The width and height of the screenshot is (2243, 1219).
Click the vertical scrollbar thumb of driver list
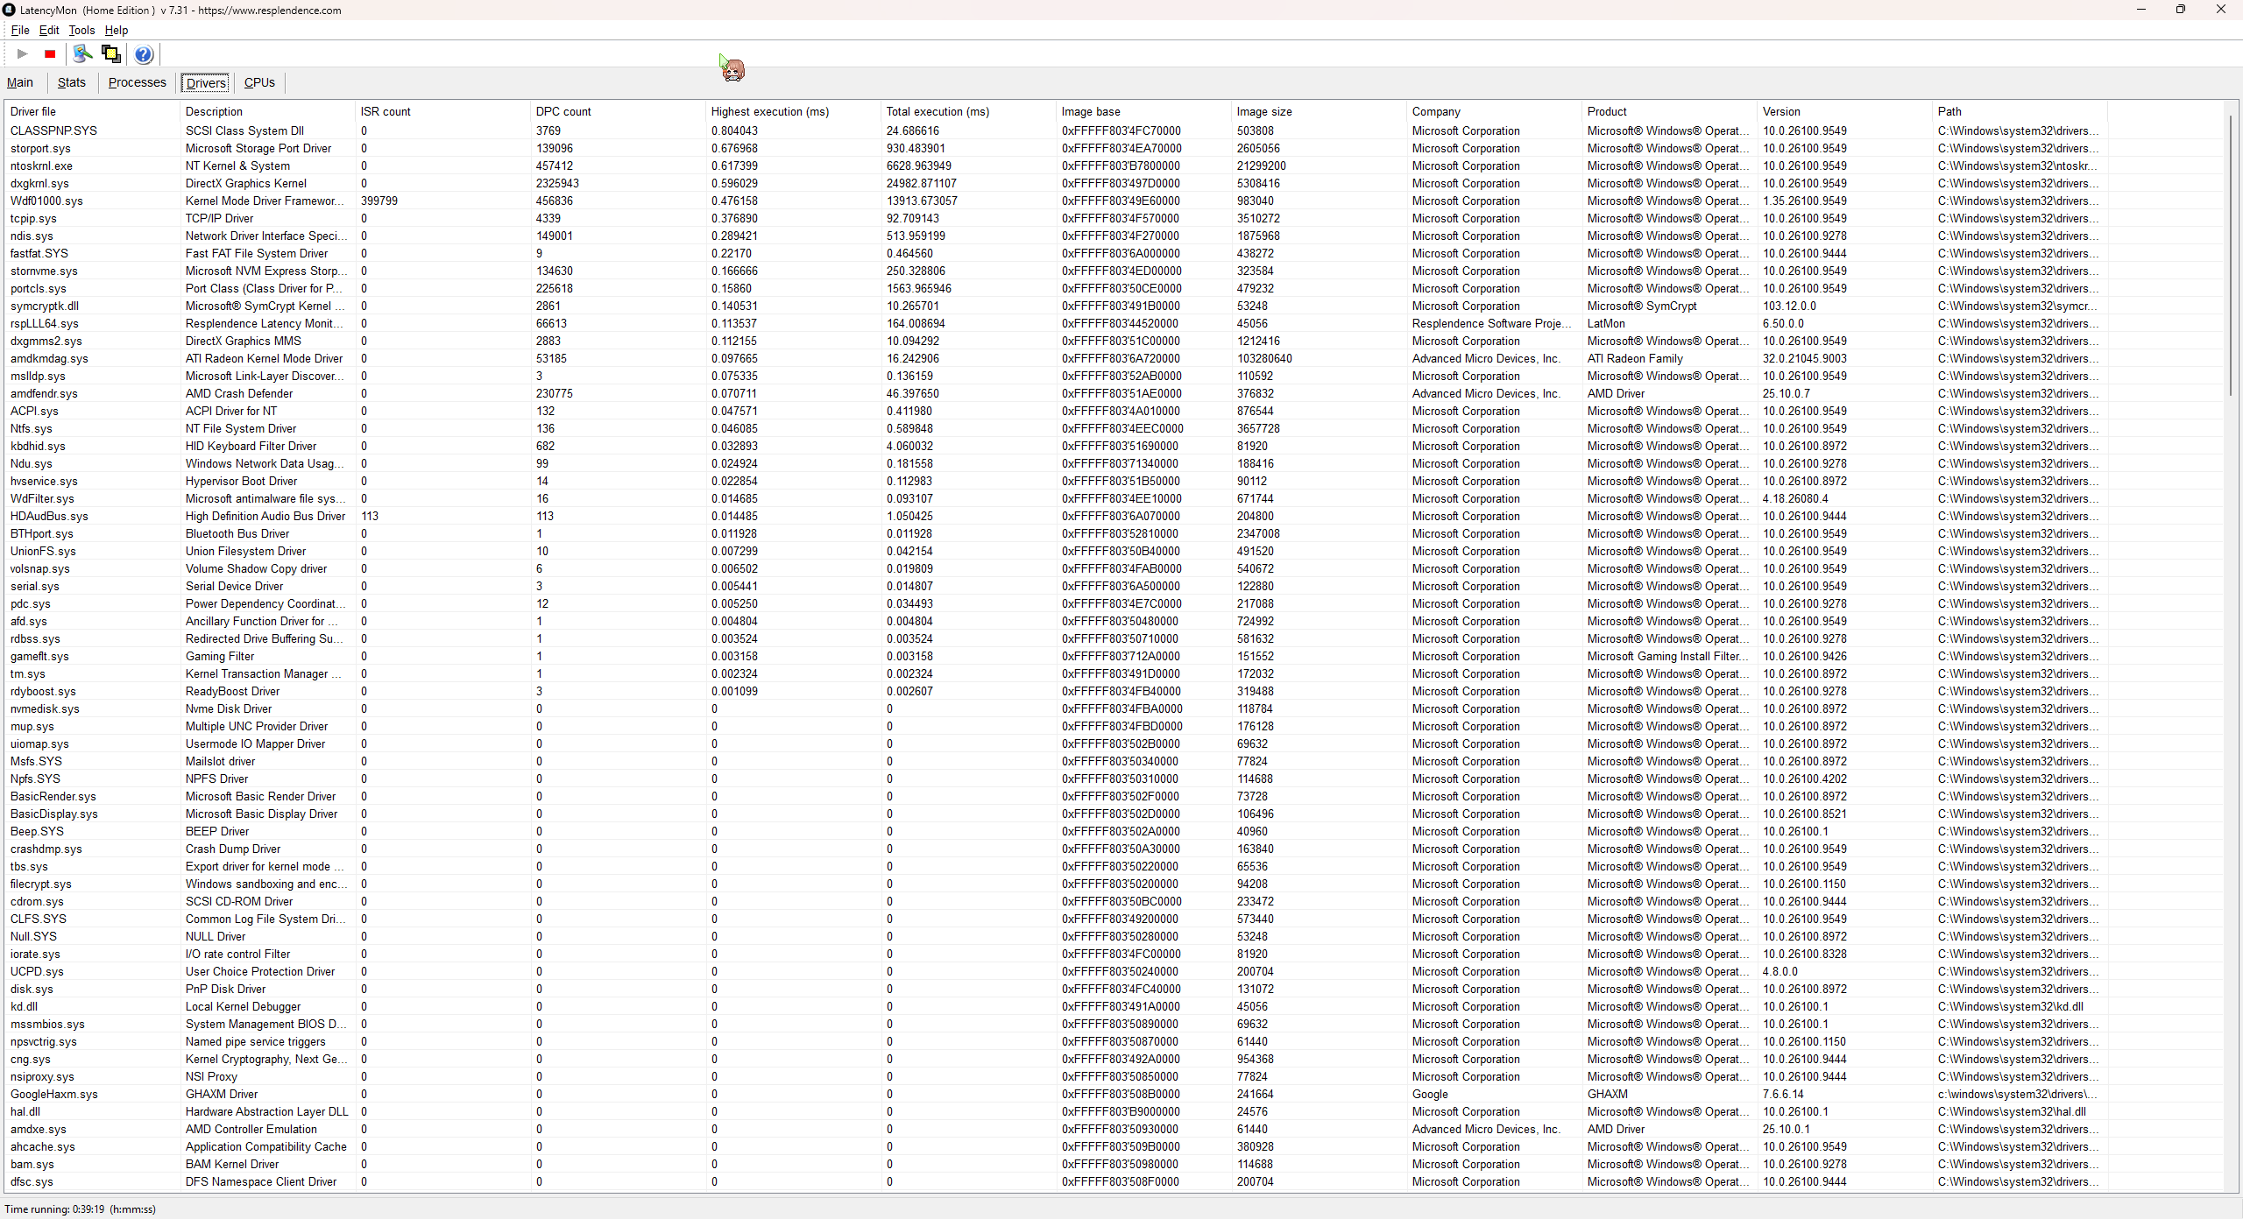[x=2232, y=254]
